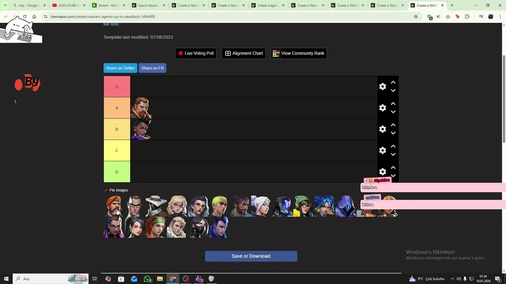506x284 pixels.
Task: Click the page vertical scrollbar
Action: point(504,99)
